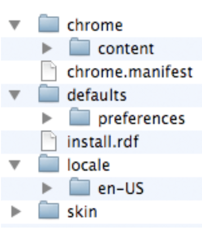Click the skin folder icon
Image resolution: width=202 pixels, height=230 pixels.
tap(49, 210)
